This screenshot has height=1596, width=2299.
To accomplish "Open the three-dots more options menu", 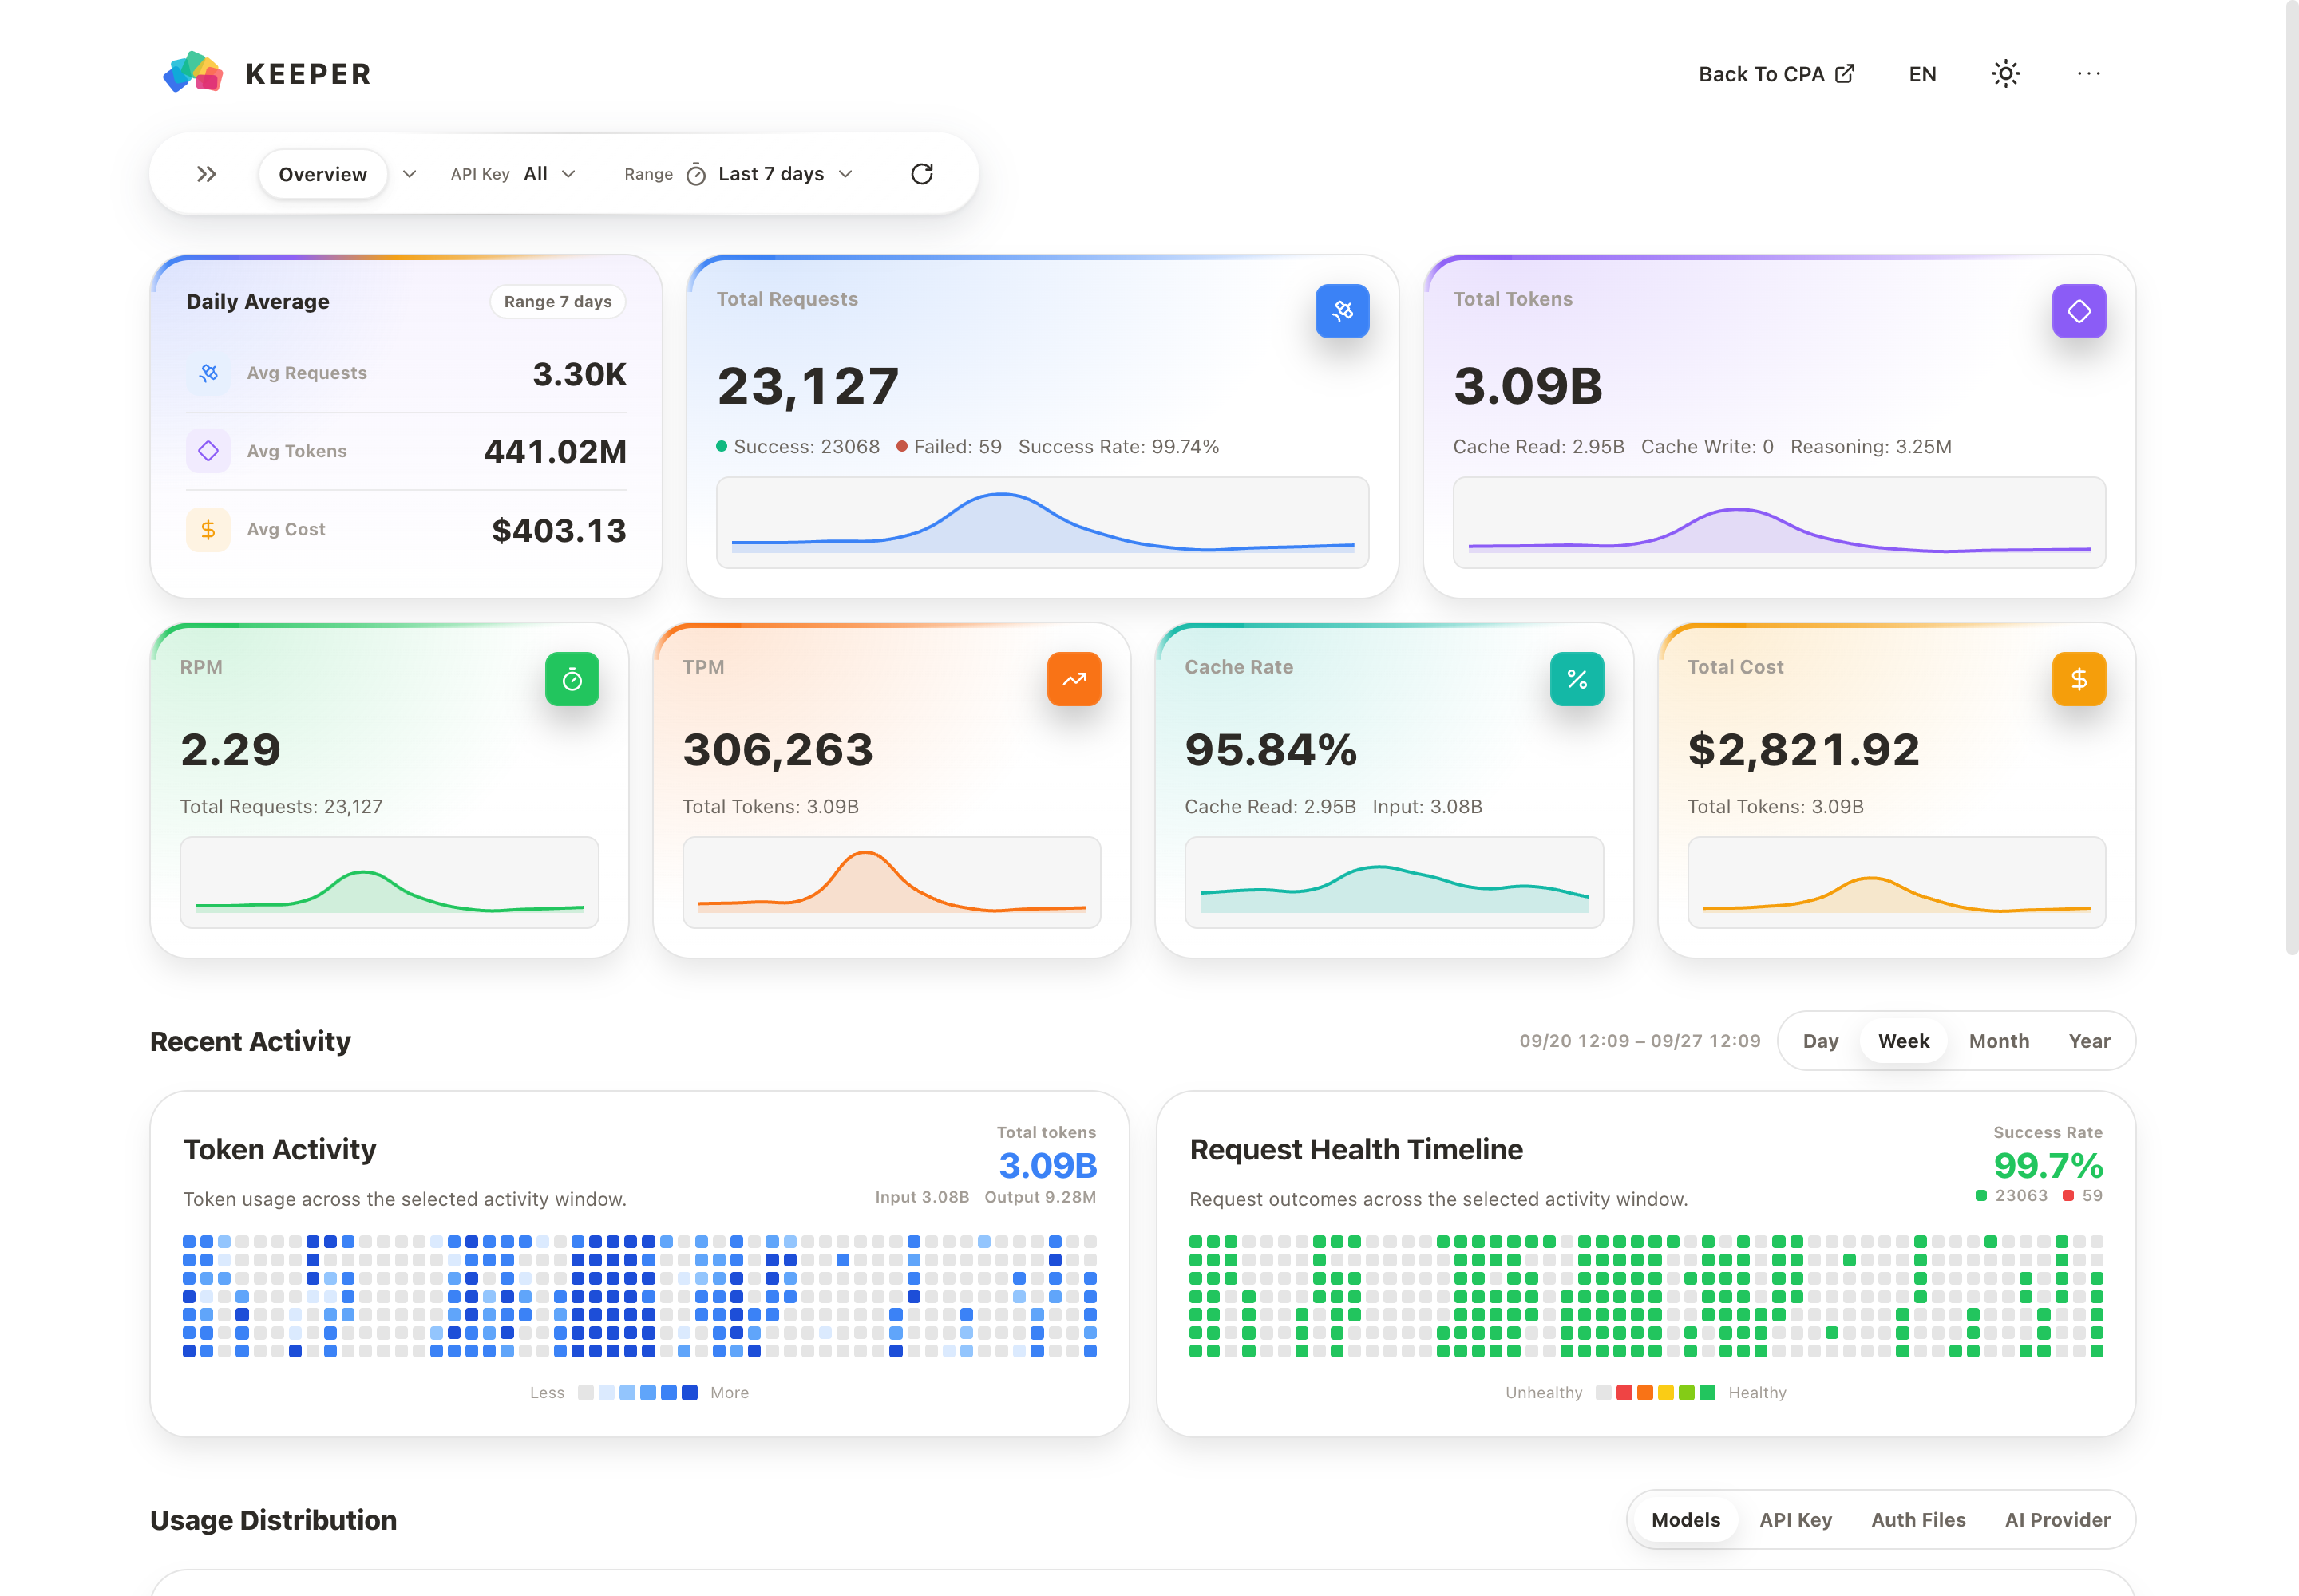I will point(2088,74).
